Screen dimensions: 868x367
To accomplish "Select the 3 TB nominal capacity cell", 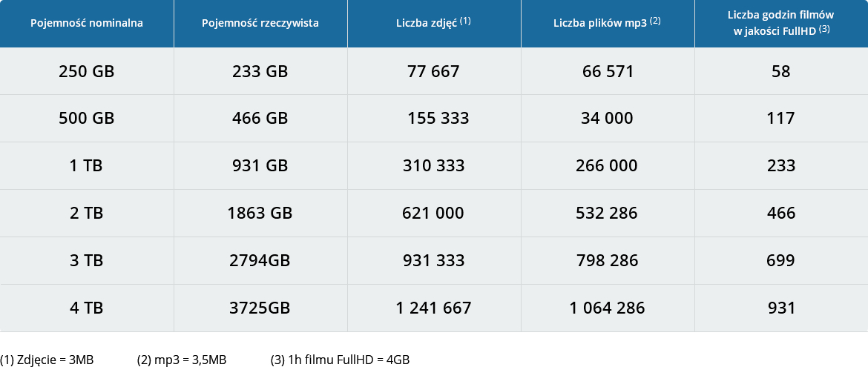I will click(x=87, y=261).
